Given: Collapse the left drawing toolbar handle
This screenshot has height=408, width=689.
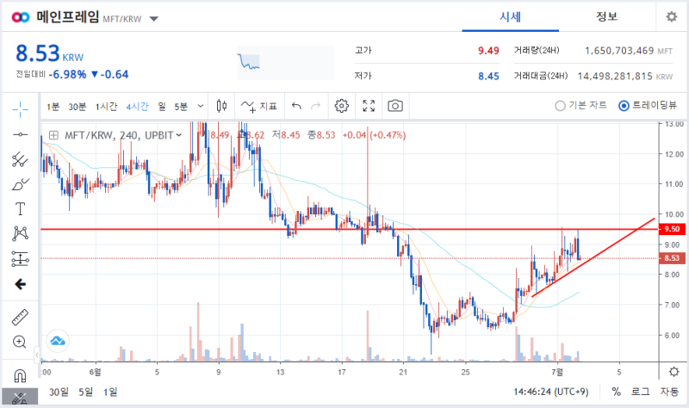Looking at the screenshot, I should coord(37,355).
